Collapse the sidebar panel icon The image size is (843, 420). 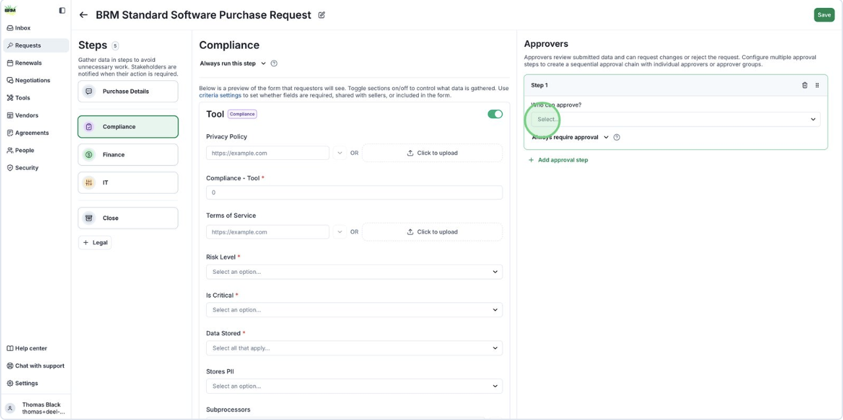click(x=62, y=11)
